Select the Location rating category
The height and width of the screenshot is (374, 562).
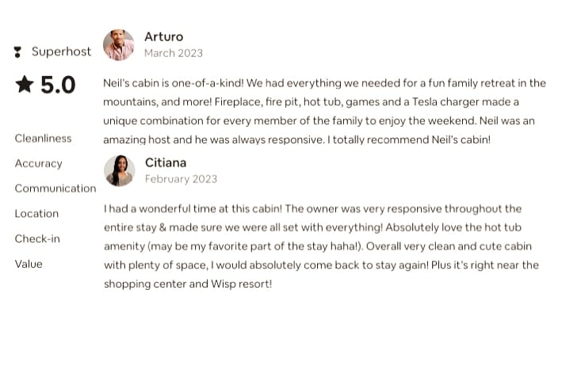point(36,213)
